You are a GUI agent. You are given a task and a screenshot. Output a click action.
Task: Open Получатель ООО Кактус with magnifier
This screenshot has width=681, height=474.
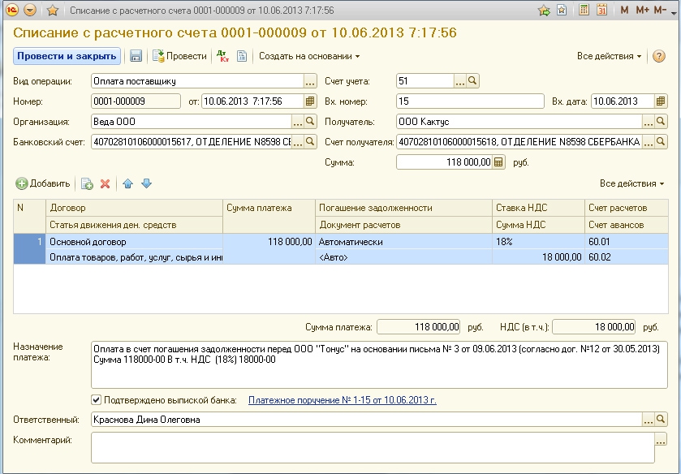point(661,122)
